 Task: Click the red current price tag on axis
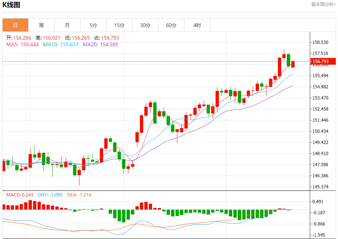[323, 61]
